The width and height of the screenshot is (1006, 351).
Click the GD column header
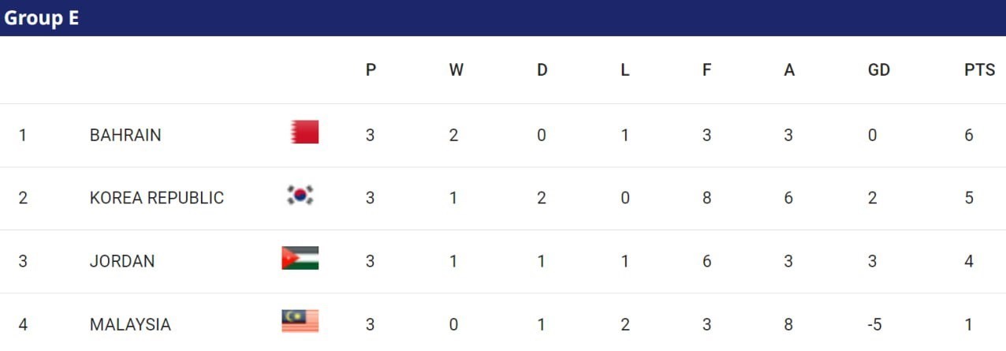pyautogui.click(x=878, y=70)
